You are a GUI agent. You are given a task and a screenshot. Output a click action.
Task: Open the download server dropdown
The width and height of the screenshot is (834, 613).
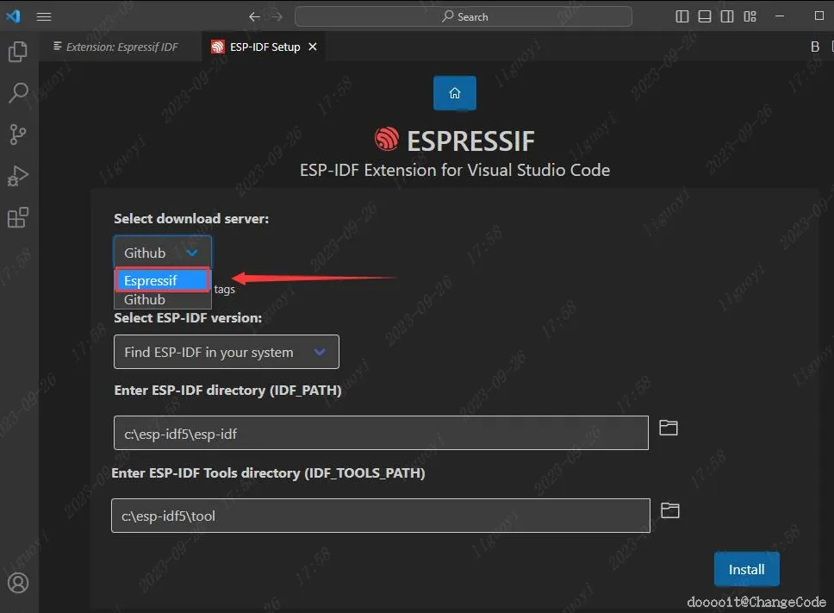162,253
